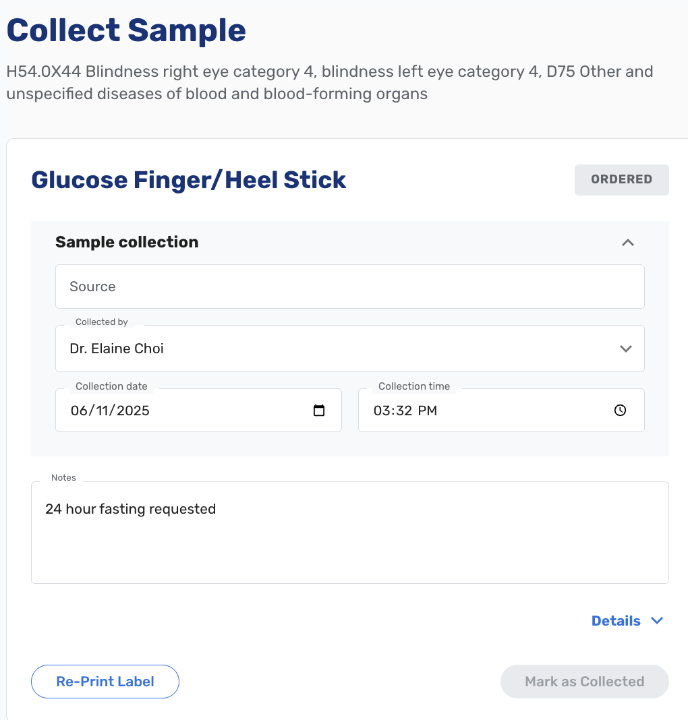Click the Collected by dropdown arrow icon
688x720 pixels.
tap(625, 349)
